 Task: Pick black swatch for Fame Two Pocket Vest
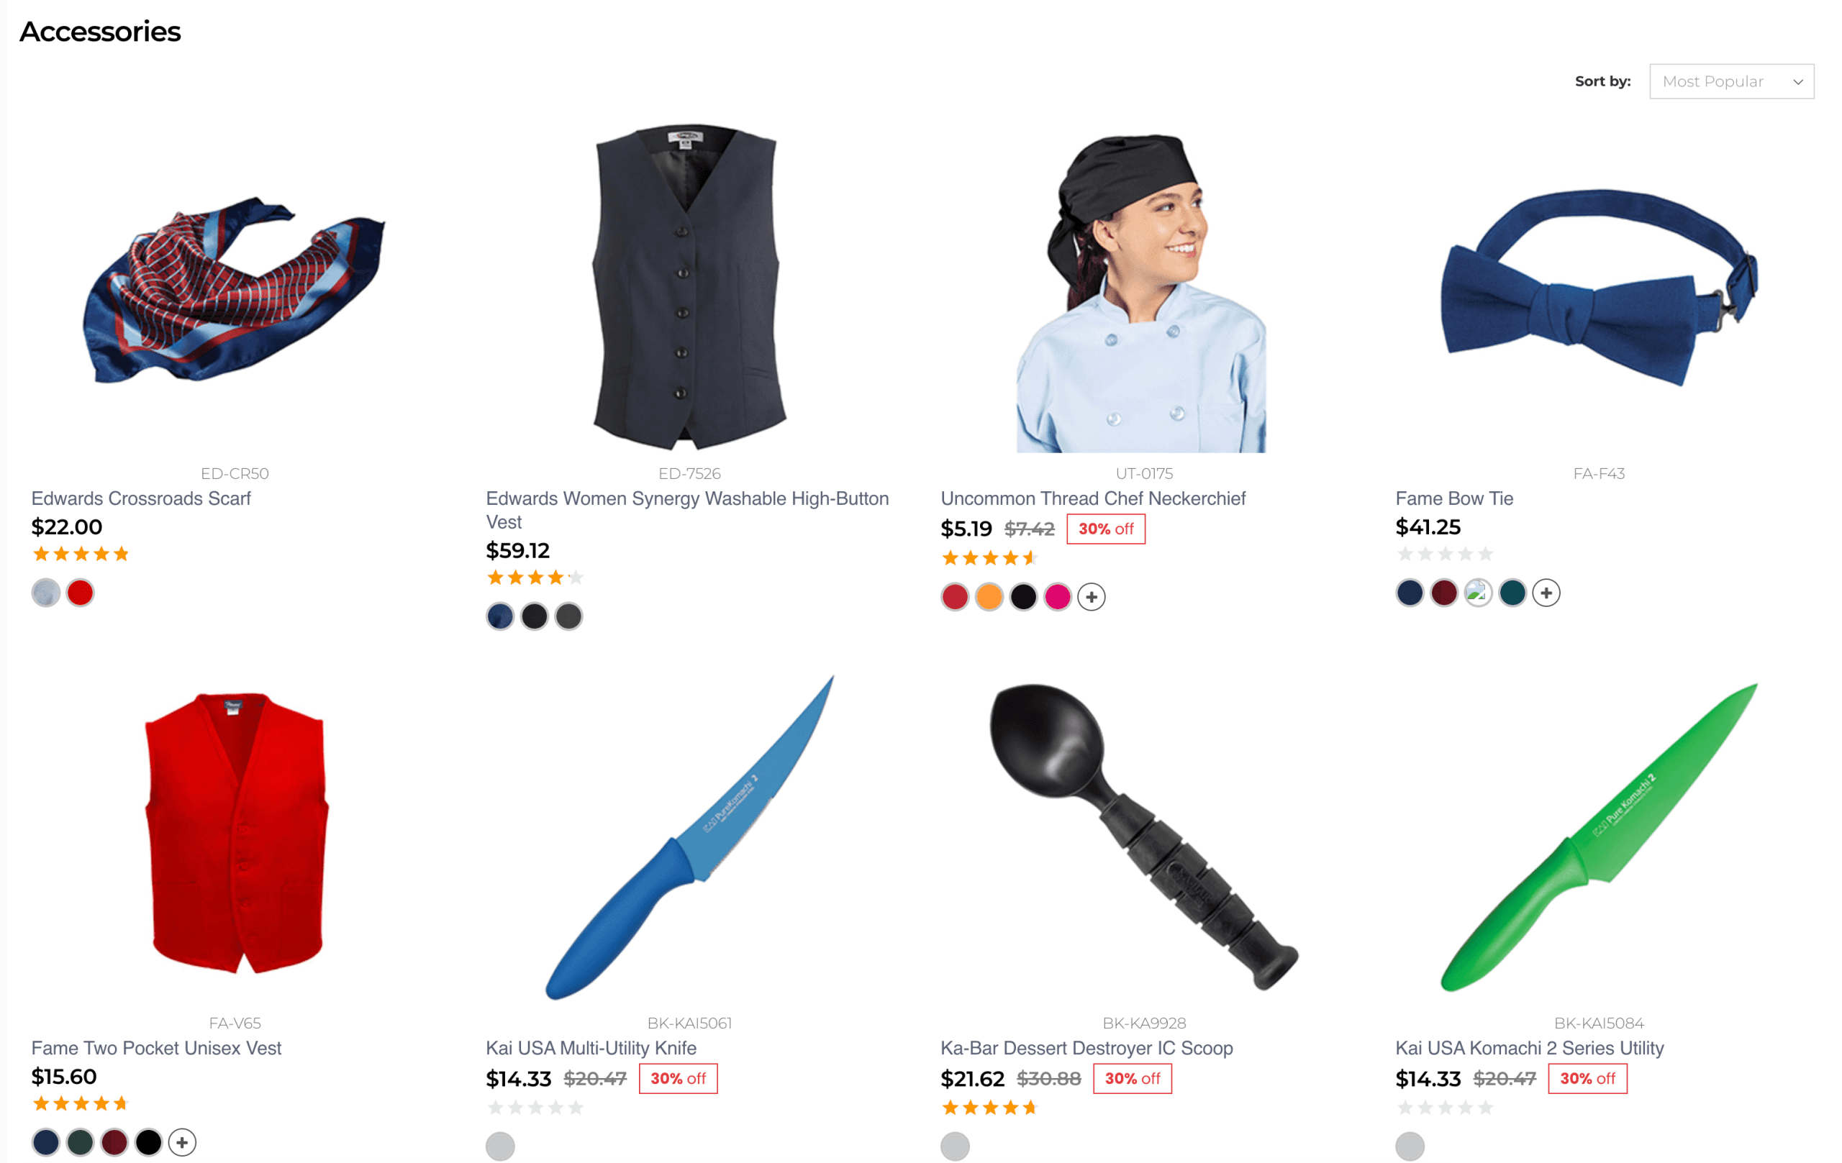[x=148, y=1142]
